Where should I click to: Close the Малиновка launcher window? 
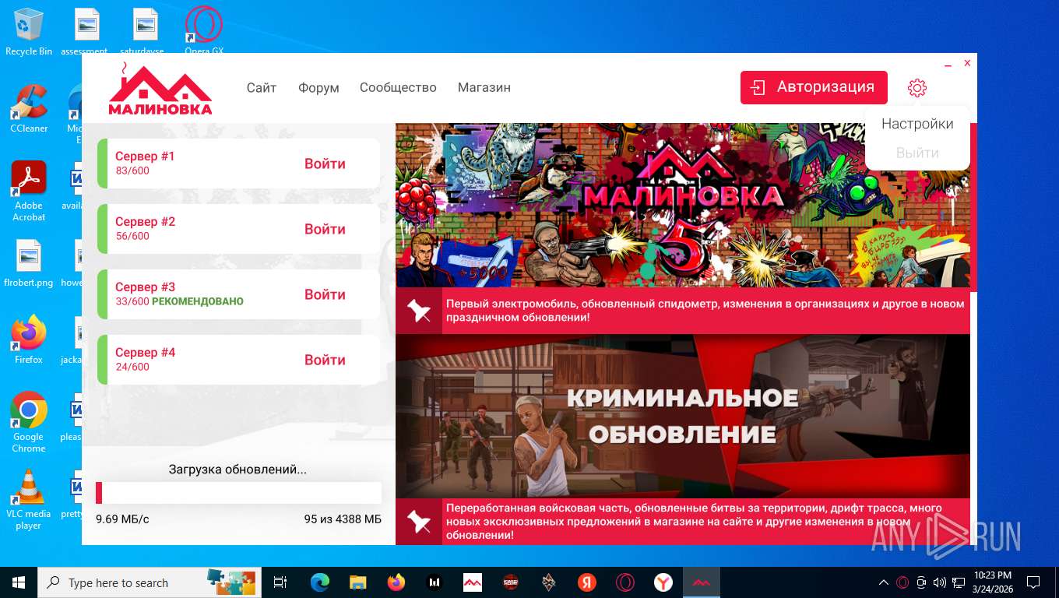tap(967, 63)
